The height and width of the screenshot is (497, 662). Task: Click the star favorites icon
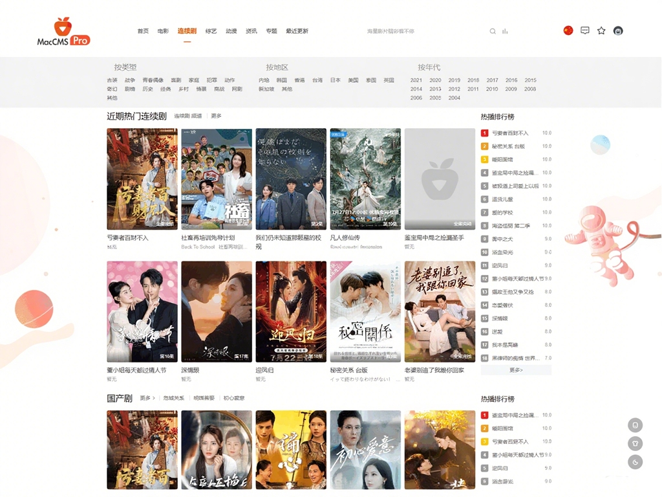tap(601, 30)
